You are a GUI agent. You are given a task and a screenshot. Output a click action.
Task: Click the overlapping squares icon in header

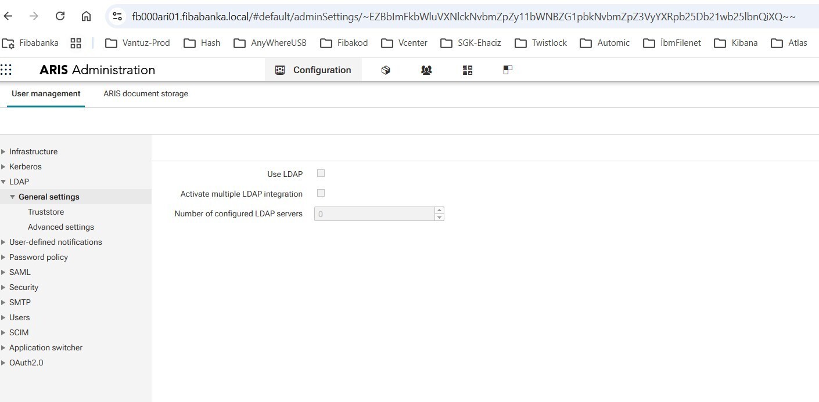pyautogui.click(x=508, y=70)
